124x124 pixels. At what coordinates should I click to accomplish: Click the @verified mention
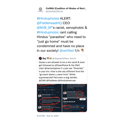pos(67,51)
